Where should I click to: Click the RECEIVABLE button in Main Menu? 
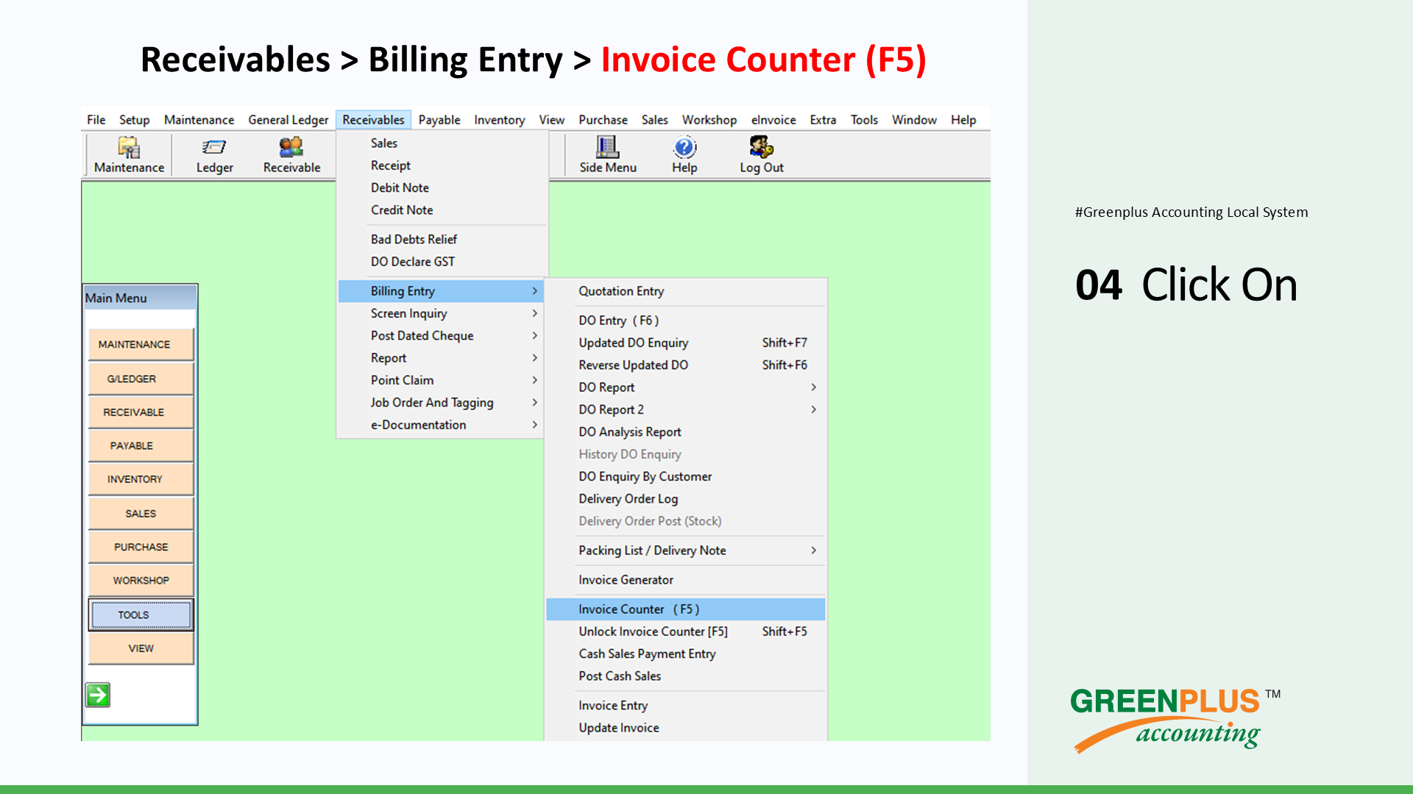[141, 412]
